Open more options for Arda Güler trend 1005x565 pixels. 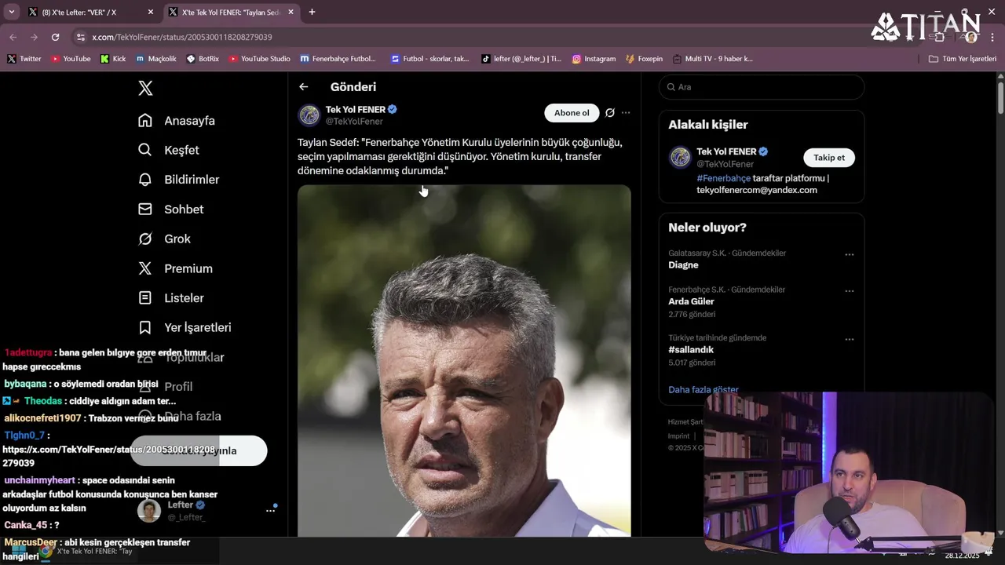[849, 291]
